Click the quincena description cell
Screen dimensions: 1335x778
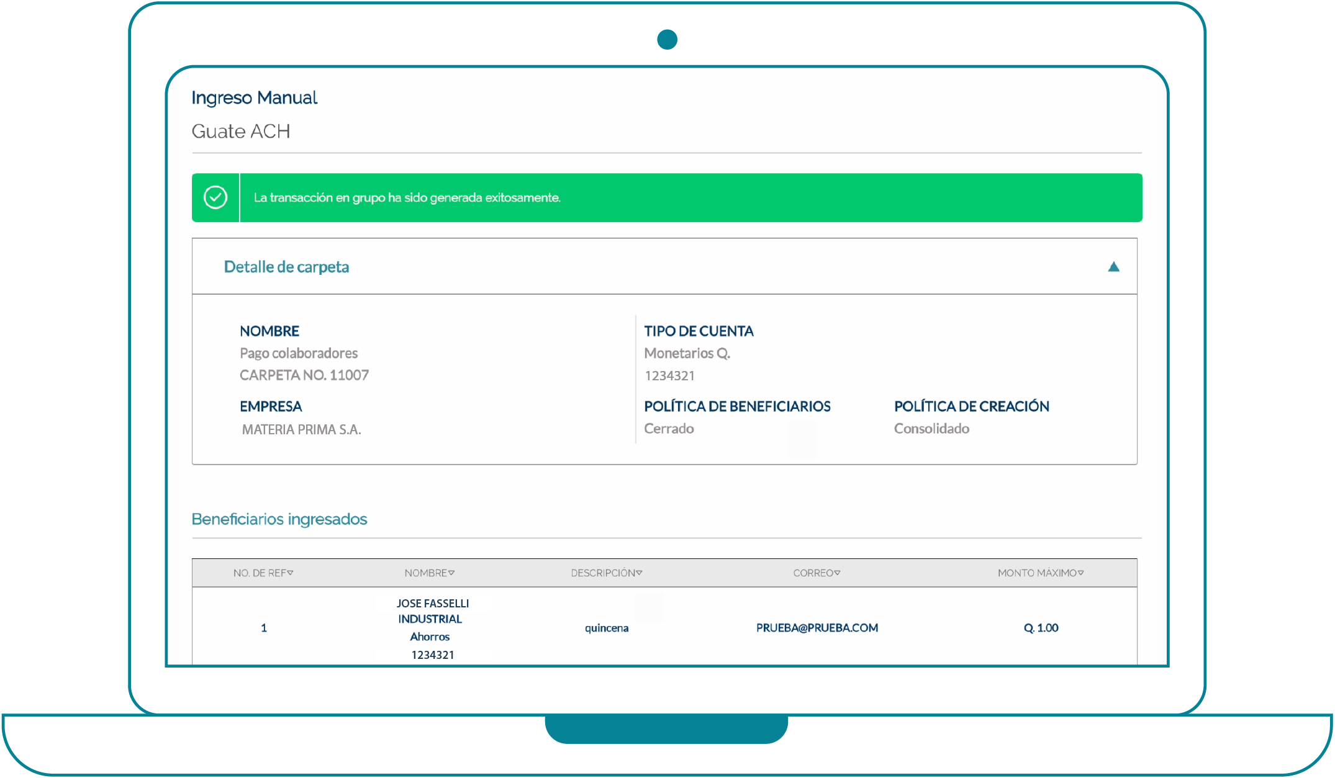point(606,628)
